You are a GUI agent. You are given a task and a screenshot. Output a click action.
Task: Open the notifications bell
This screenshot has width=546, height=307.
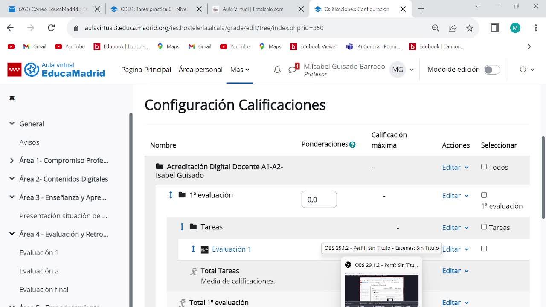[277, 70]
